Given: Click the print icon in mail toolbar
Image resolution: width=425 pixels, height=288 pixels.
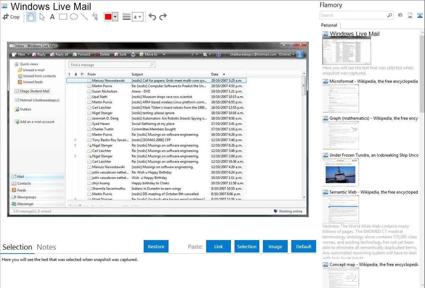Looking at the screenshot, I should point(133,55).
